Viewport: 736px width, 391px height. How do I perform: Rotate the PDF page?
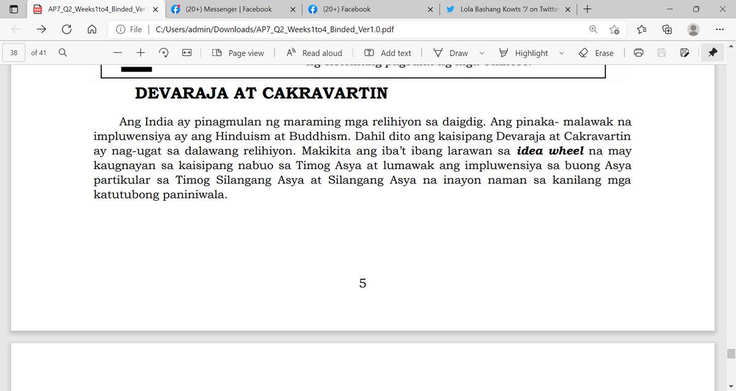164,53
